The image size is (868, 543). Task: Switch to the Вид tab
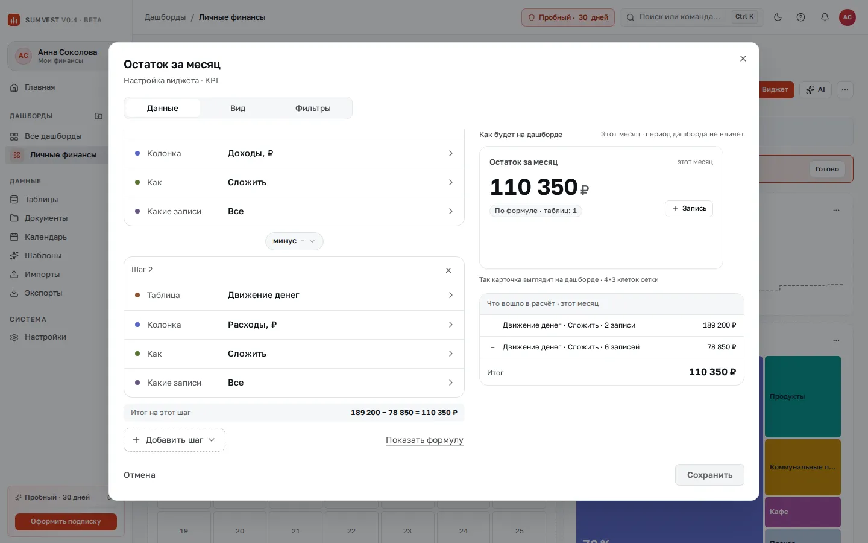tap(237, 108)
